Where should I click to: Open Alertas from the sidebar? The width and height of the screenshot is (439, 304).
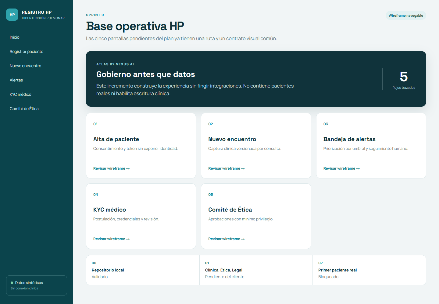point(37,80)
